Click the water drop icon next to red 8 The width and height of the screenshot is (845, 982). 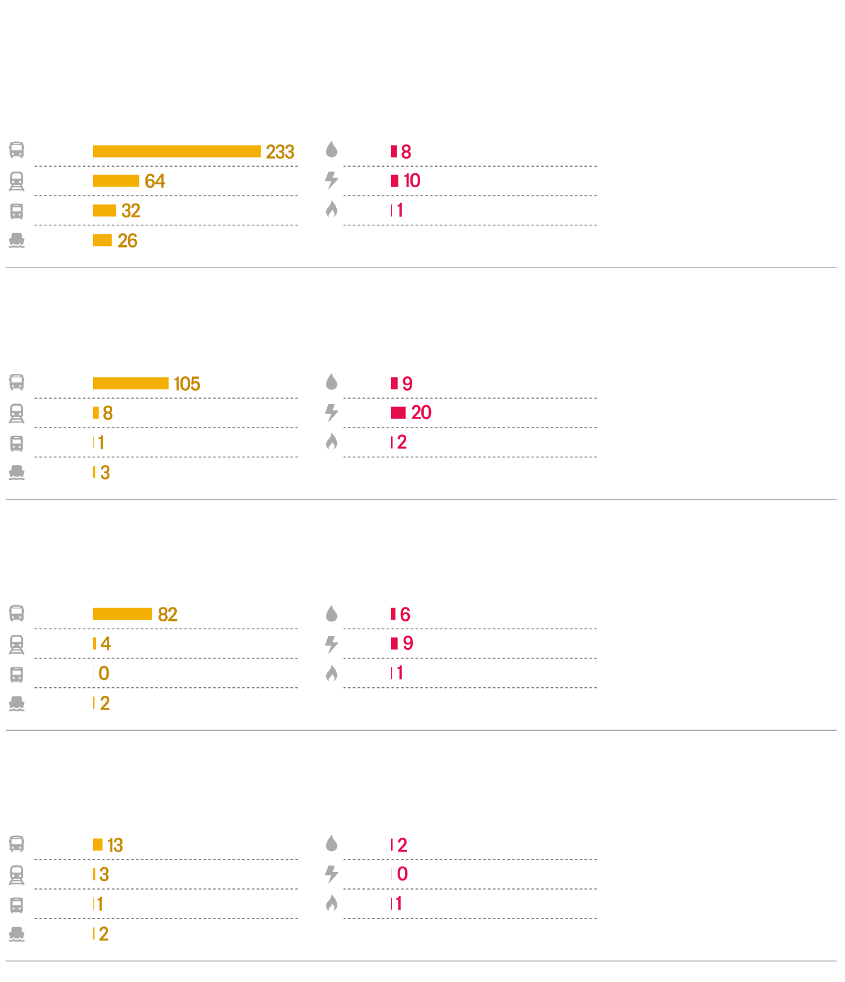pos(331,149)
